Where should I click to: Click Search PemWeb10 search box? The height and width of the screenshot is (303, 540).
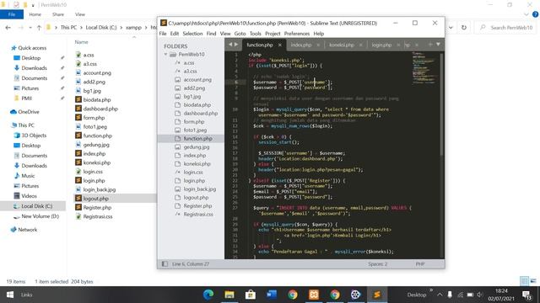click(505, 28)
